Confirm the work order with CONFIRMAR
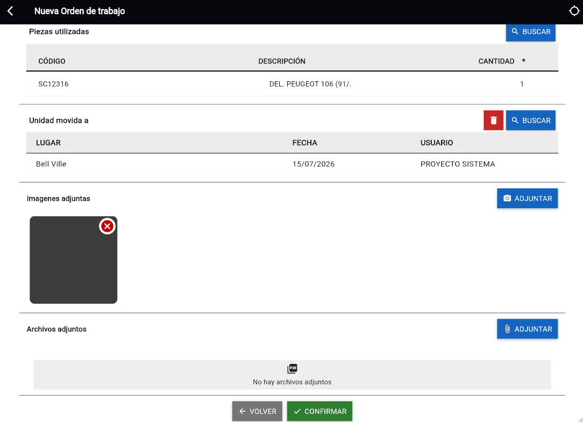 319,411
